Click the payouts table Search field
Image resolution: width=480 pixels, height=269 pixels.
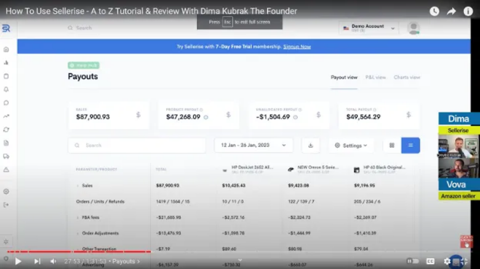pos(137,145)
